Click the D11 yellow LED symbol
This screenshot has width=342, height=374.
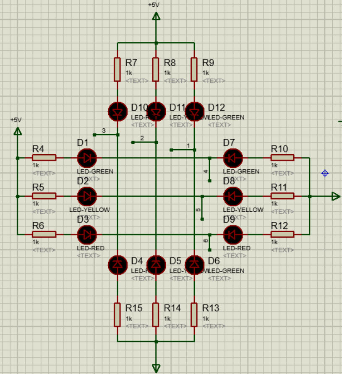point(156,112)
